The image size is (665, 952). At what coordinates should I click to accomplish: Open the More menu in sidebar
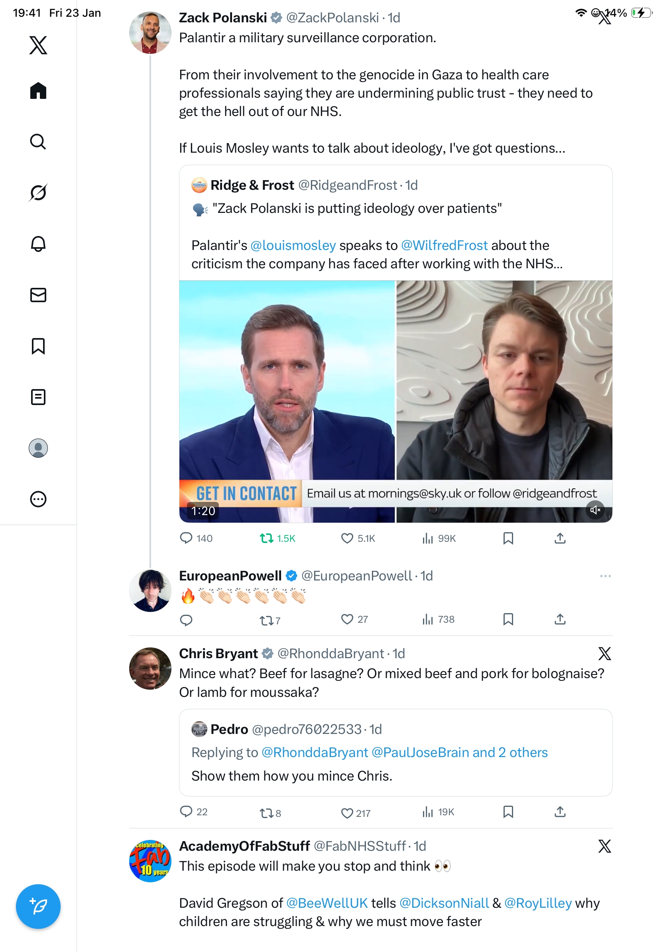click(38, 499)
